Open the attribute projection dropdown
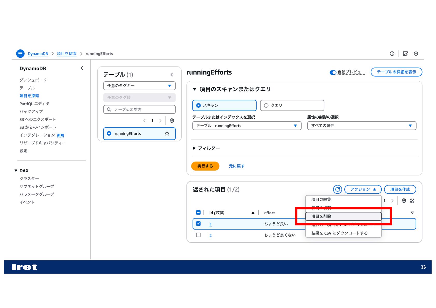This screenshot has width=436, height=308. (362, 126)
